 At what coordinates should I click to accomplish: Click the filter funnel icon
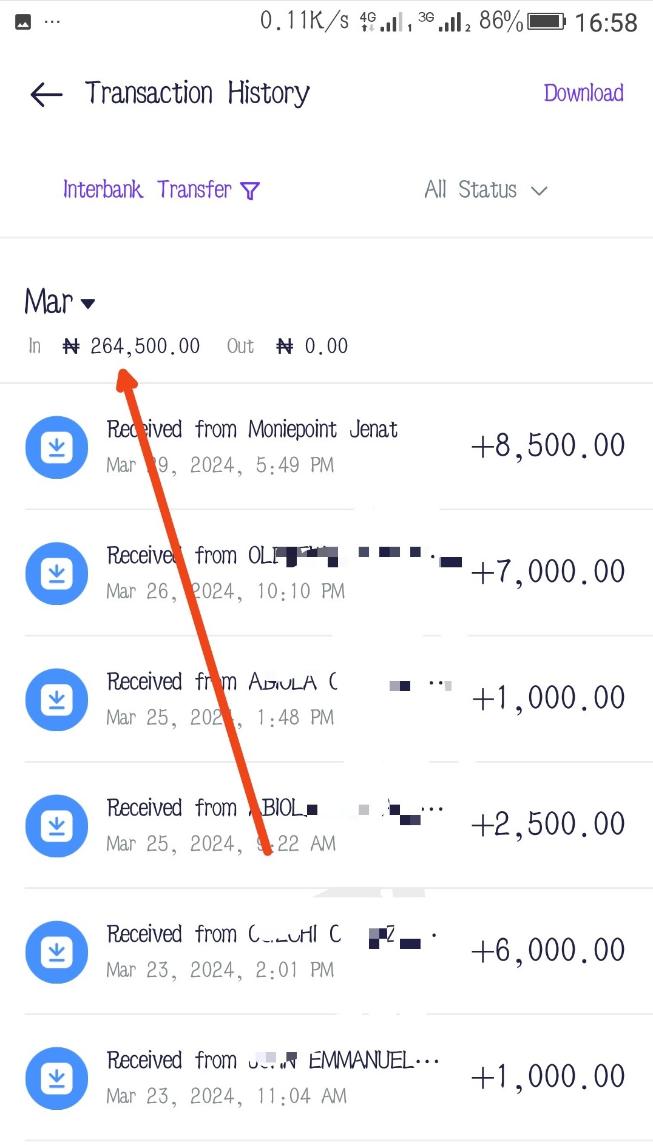(250, 191)
